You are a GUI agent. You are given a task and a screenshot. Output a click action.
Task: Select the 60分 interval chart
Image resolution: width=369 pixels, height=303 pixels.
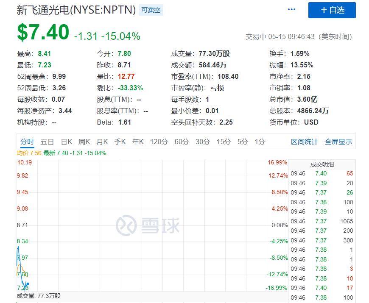click(x=182, y=142)
